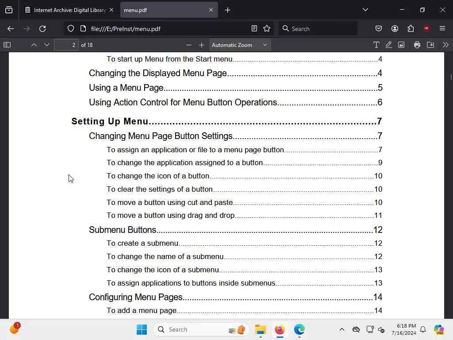Close the Internet Archive tab
The image size is (453, 340).
pos(111,10)
